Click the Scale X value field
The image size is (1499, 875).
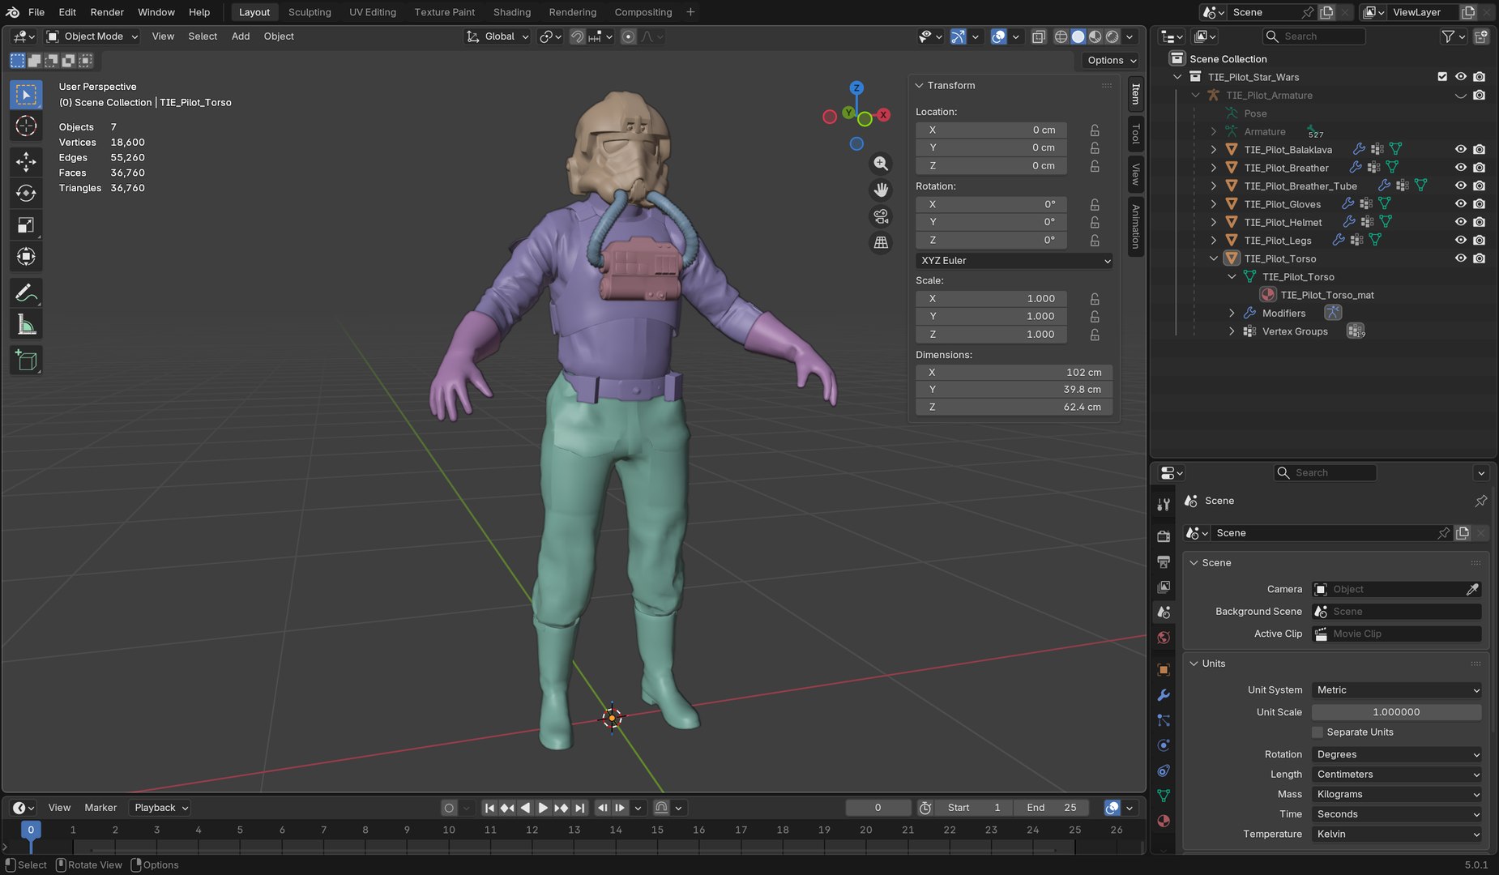click(x=991, y=299)
